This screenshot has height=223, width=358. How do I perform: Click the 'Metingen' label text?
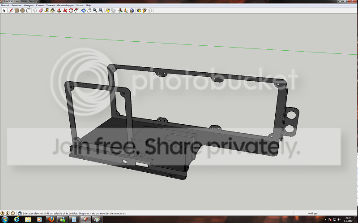point(313,214)
